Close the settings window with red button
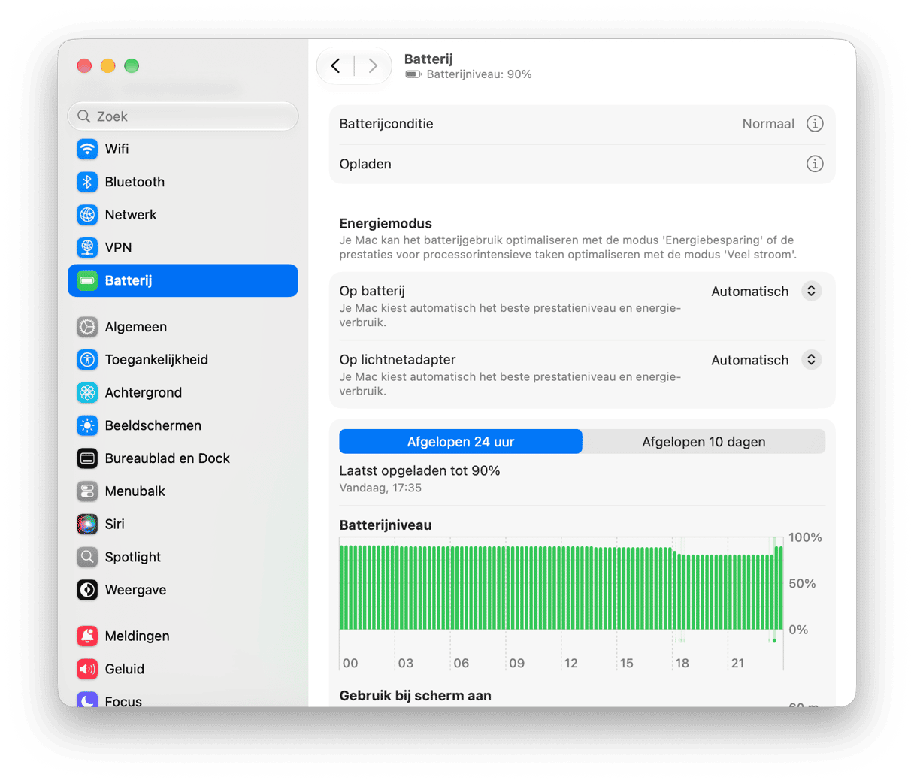The height and width of the screenshot is (783, 914). (84, 66)
